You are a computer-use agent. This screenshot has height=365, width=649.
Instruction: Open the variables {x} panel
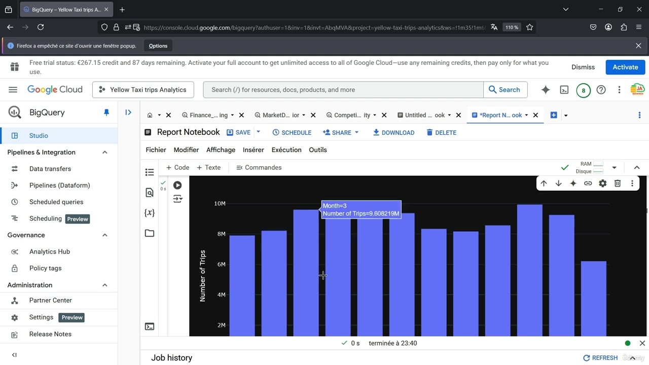pos(150,213)
